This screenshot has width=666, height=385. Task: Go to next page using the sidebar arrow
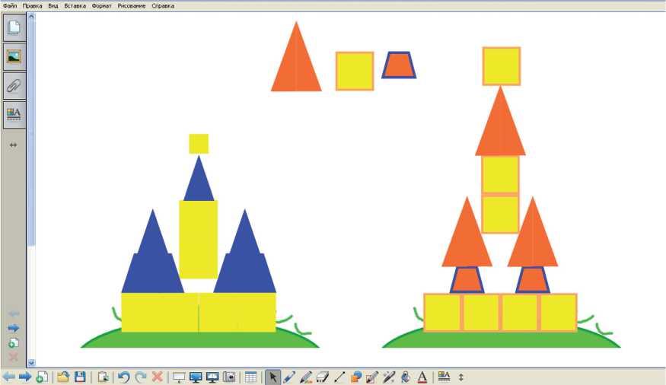point(14,328)
